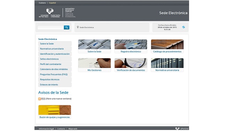Open the Registro electrónico link
234x131 pixels.
pos(131,52)
